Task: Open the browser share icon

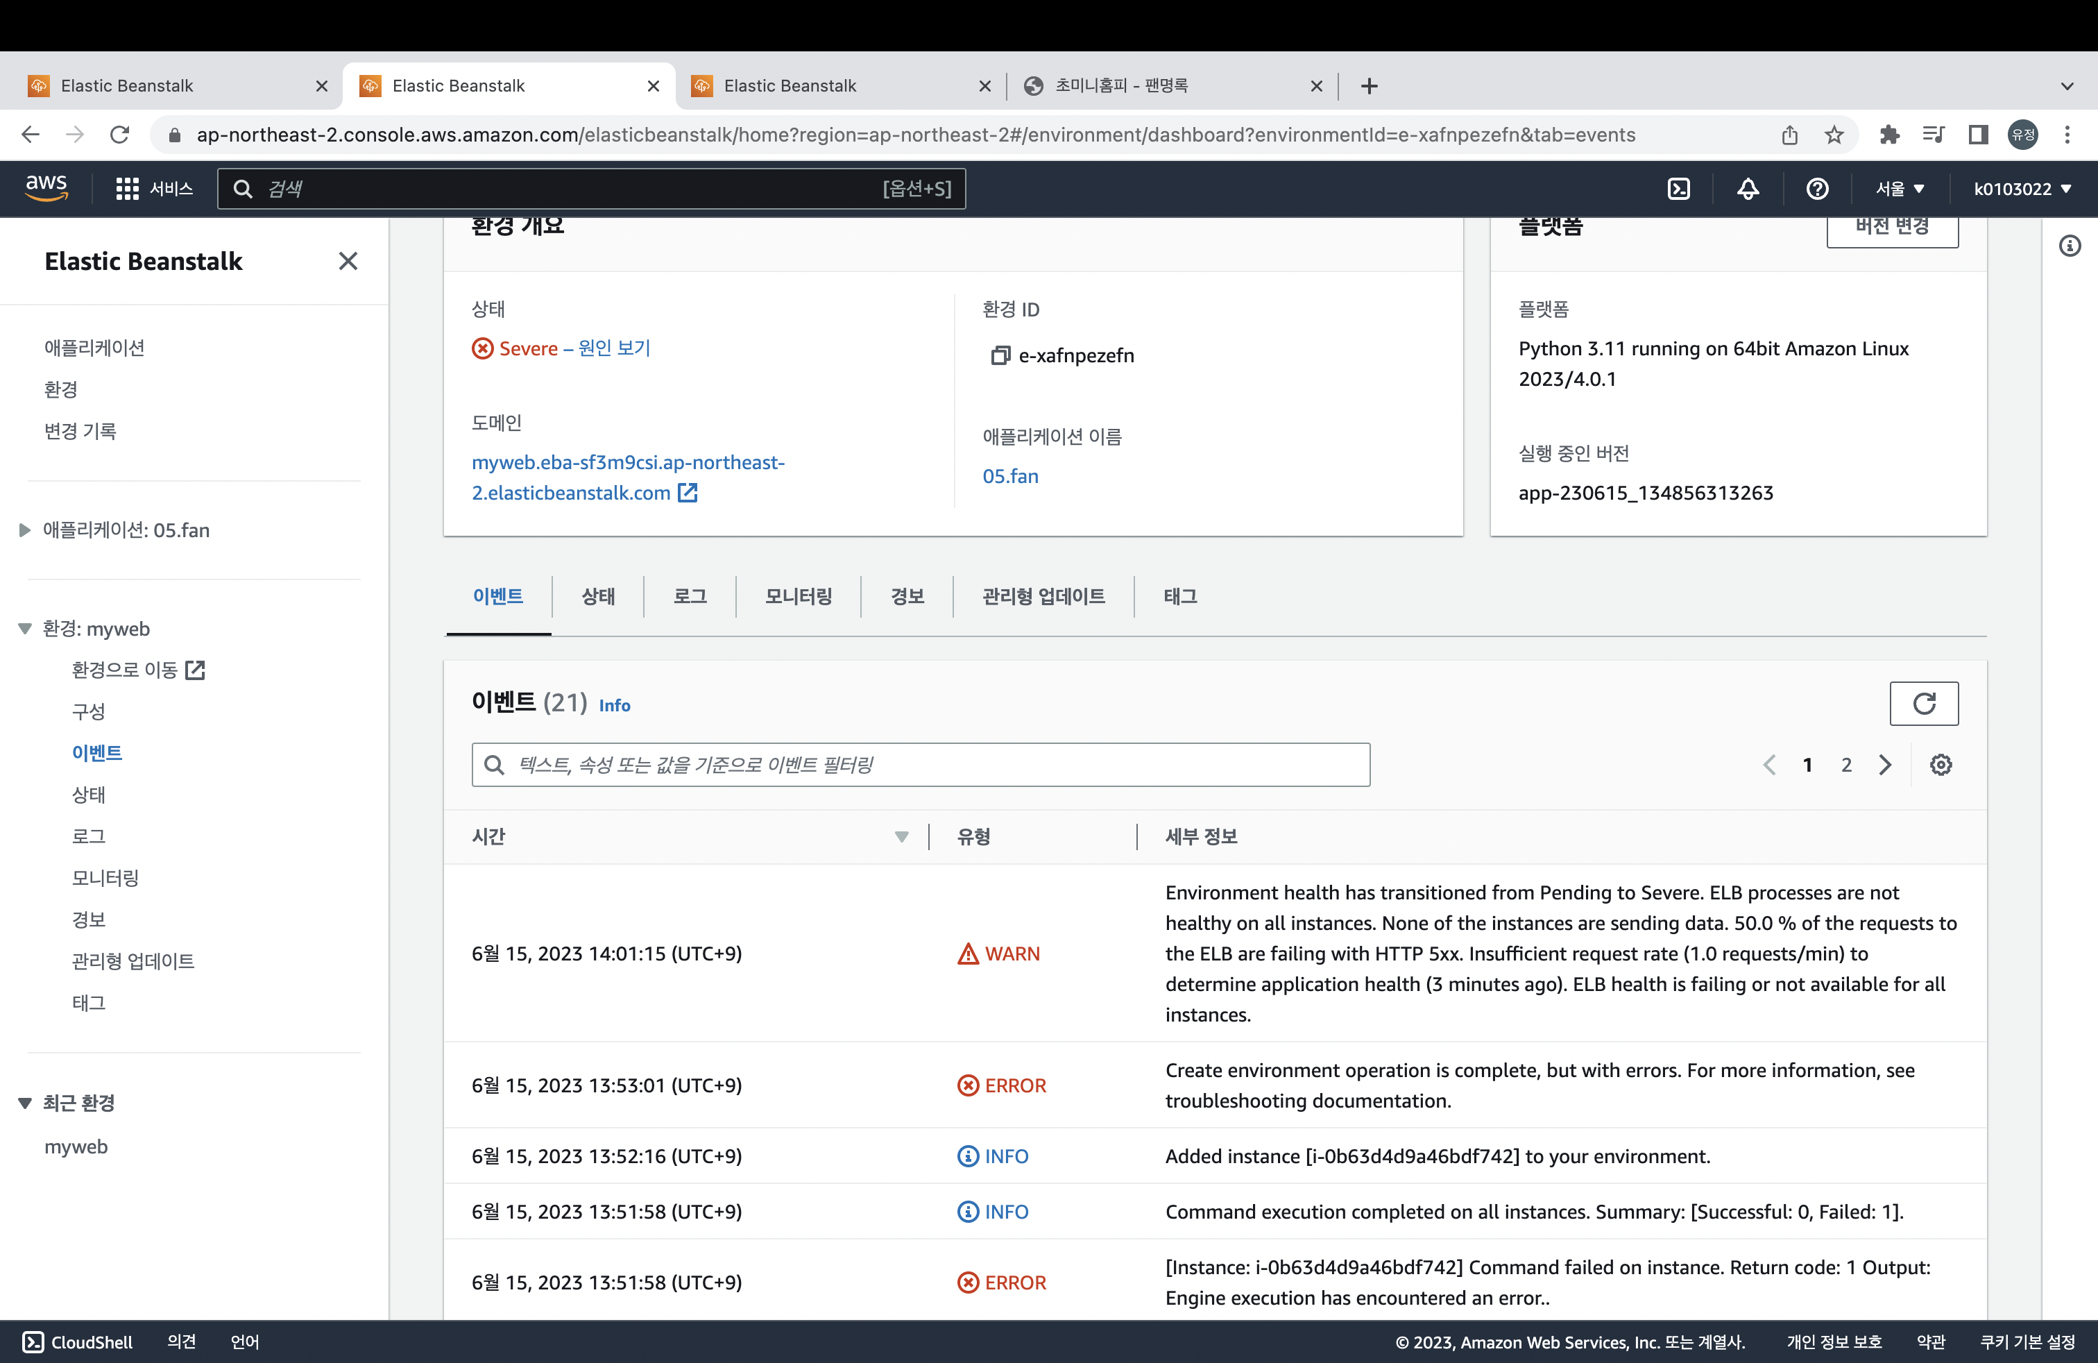Action: coord(1789,135)
